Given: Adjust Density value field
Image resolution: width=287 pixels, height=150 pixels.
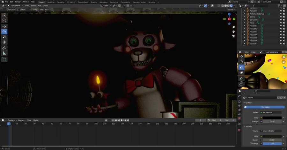Looking at the screenshot, I should [x=272, y=140].
